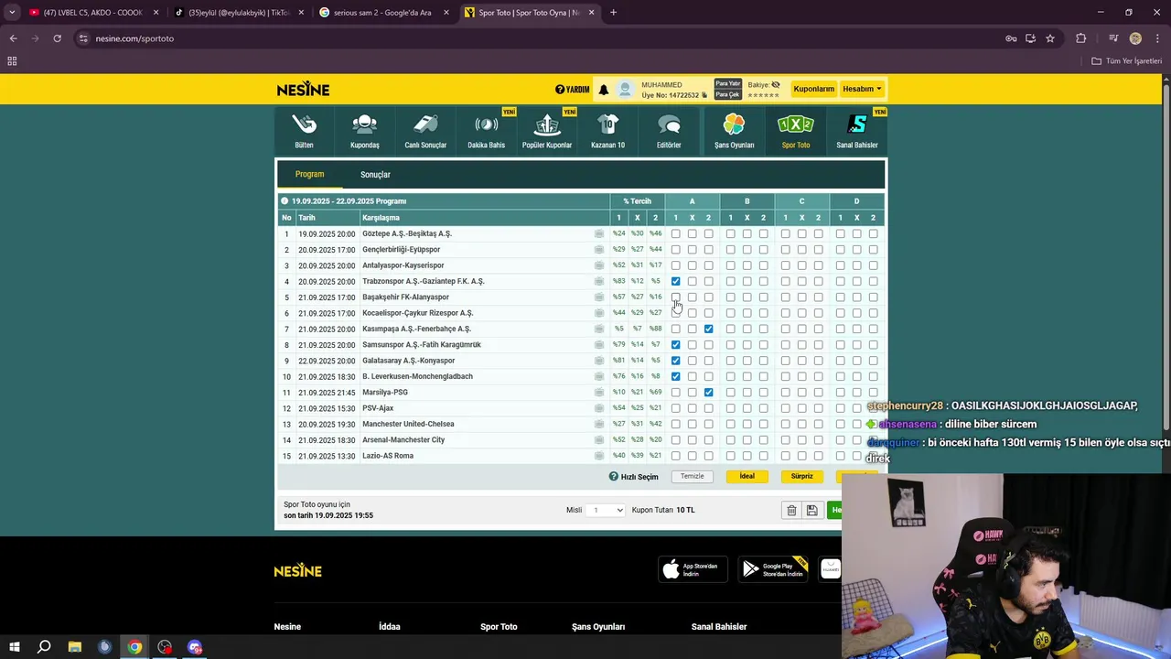Open Windows Start menu
The width and height of the screenshot is (1171, 659).
coord(14,647)
